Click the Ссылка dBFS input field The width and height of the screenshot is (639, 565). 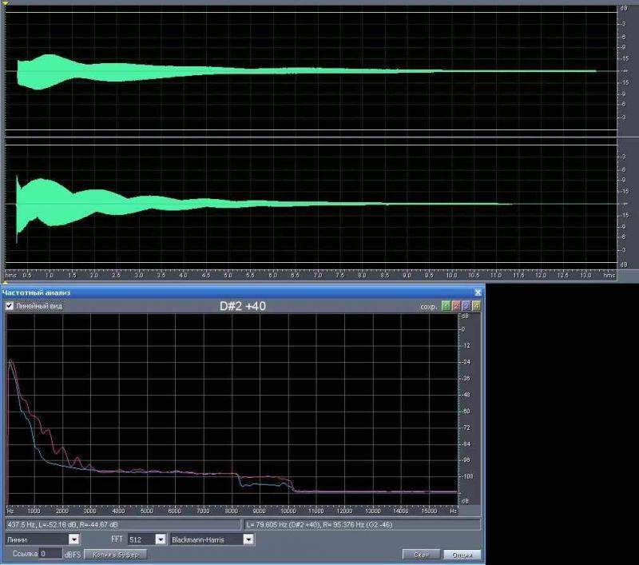pyautogui.click(x=51, y=554)
